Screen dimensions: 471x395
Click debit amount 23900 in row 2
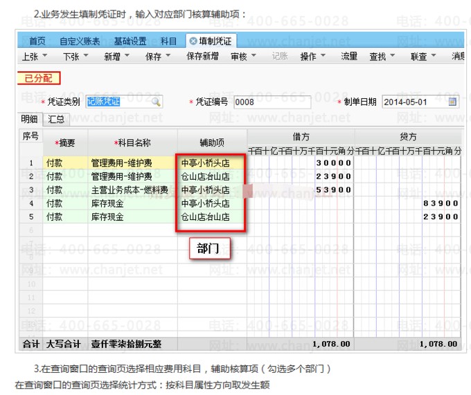[333, 176]
